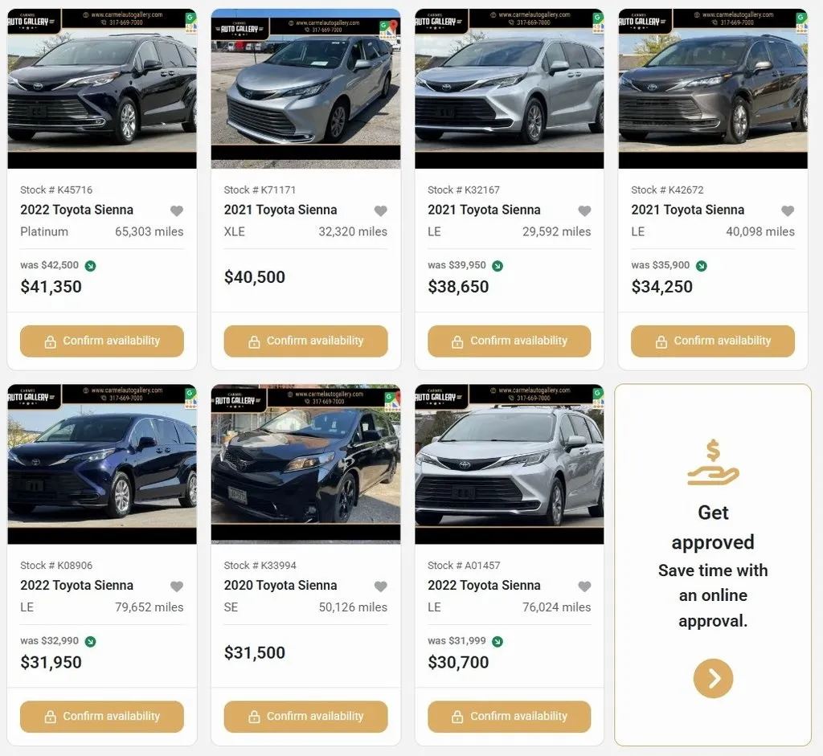Screen dimensions: 823x756
Task: Click price drop icon beside was $42,500
Action: point(90,266)
